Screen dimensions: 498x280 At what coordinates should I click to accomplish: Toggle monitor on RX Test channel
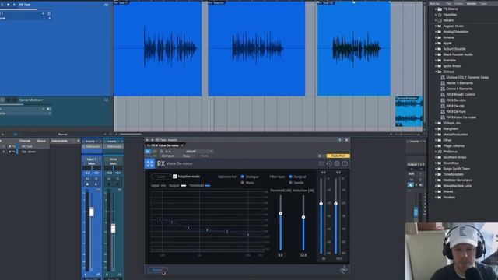tap(96, 184)
